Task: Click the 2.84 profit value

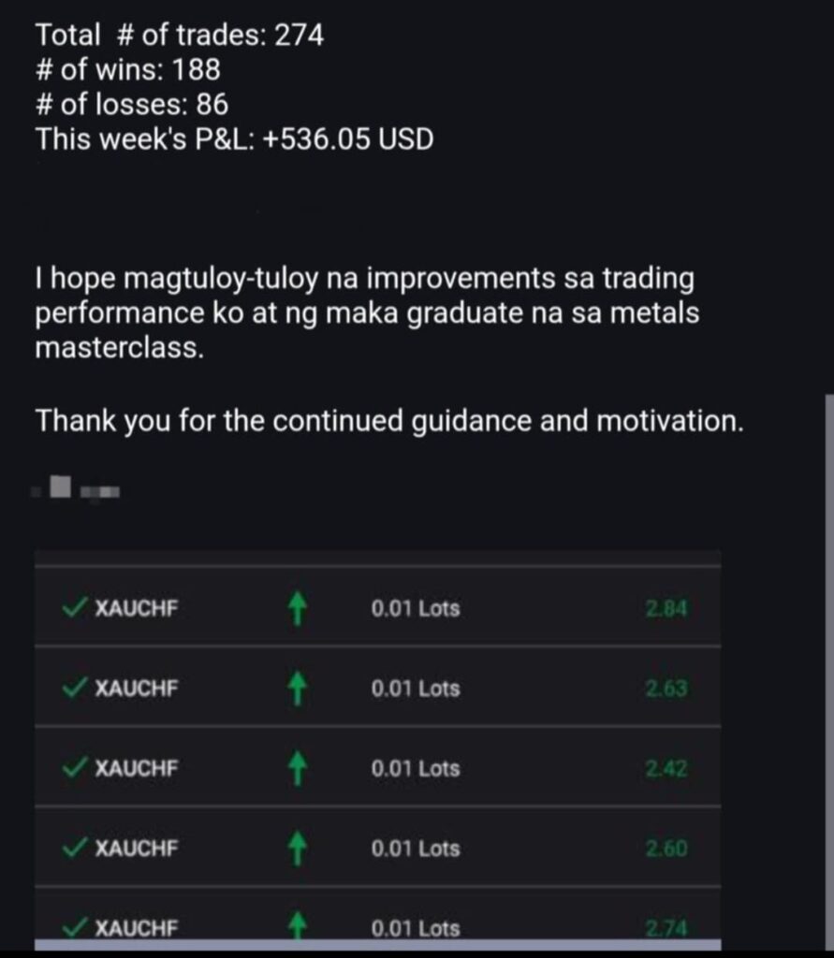Action: 666,609
